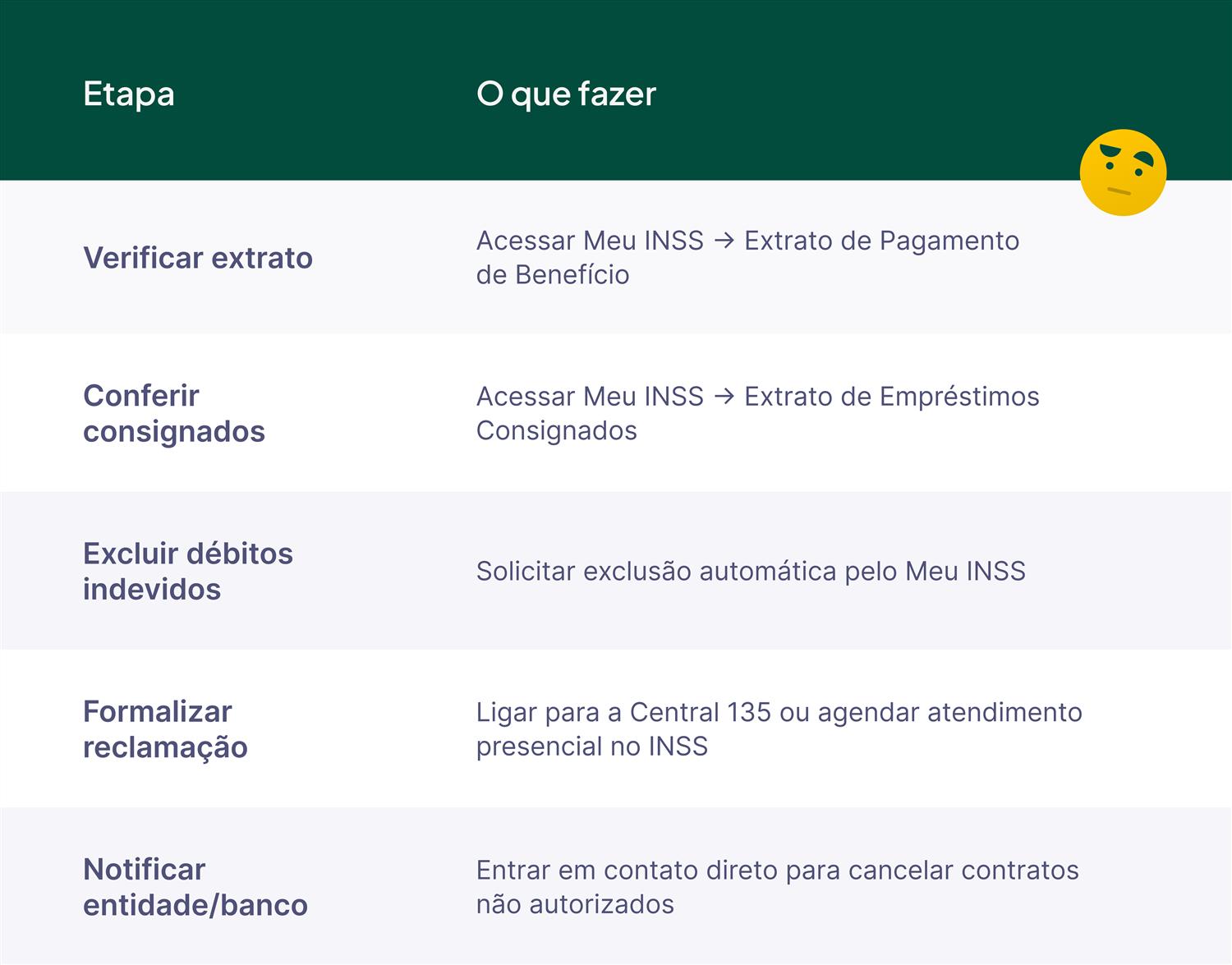Click the de Benefício text
The width and height of the screenshot is (1232, 965).
coord(553,275)
